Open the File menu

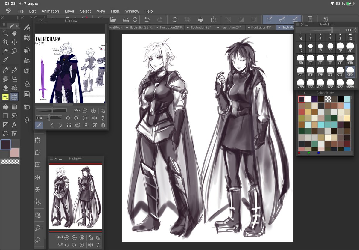coord(20,11)
